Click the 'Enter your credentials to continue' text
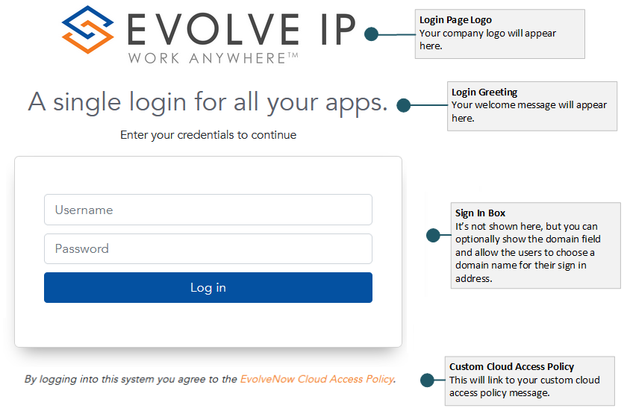The image size is (630, 417). [x=208, y=135]
